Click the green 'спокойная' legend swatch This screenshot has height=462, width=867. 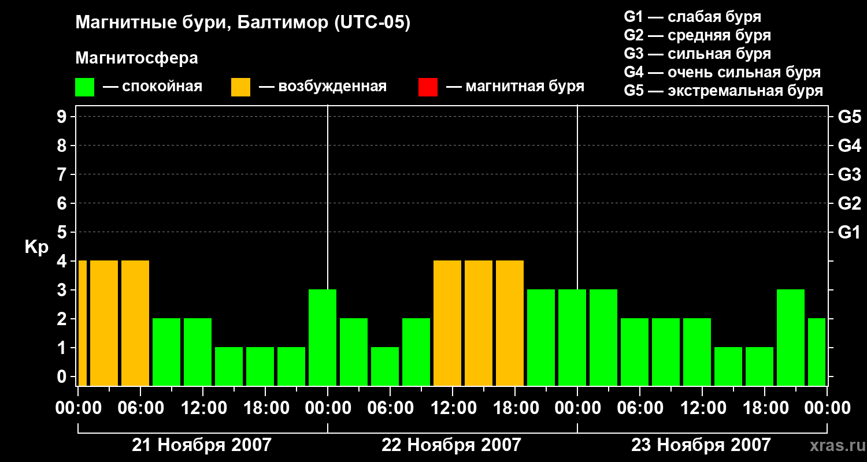pos(85,87)
